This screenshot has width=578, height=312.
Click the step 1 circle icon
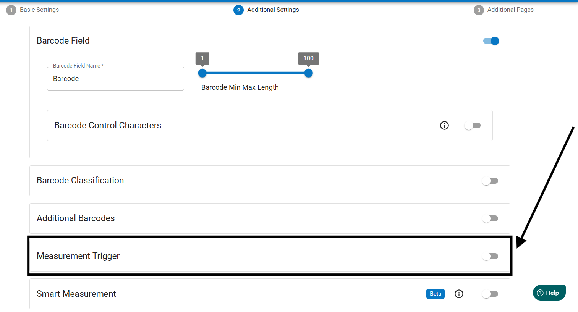[11, 10]
